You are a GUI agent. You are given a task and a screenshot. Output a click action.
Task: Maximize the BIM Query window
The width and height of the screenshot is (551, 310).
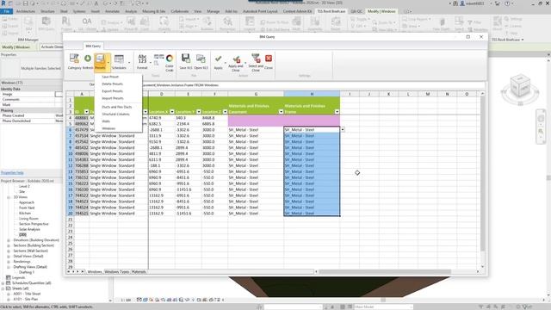click(467, 36)
